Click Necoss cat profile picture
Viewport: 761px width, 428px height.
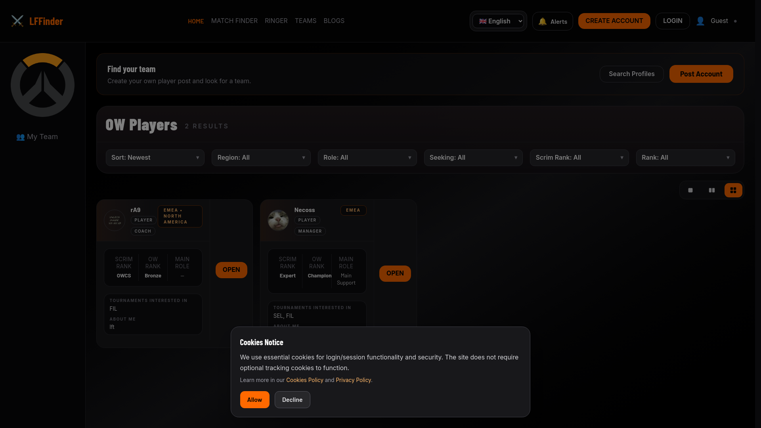tap(278, 220)
